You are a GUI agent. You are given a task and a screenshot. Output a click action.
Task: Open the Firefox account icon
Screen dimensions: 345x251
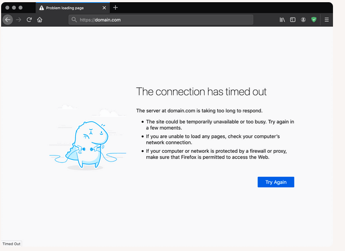(303, 20)
